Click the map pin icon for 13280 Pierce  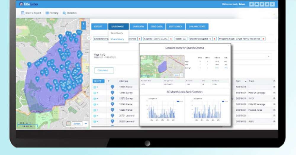[112, 110]
